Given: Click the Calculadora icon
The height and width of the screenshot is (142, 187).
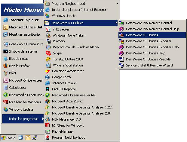Looking at the screenshot, I should click(x=6, y=88).
